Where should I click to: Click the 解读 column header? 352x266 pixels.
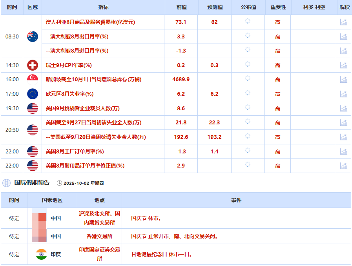pos(345,7)
